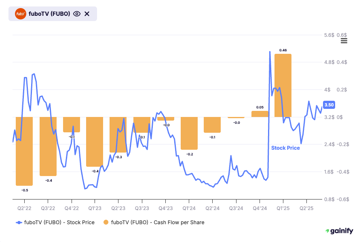Click the 2.4$ price axis value
361x242 pixels.
click(x=329, y=144)
